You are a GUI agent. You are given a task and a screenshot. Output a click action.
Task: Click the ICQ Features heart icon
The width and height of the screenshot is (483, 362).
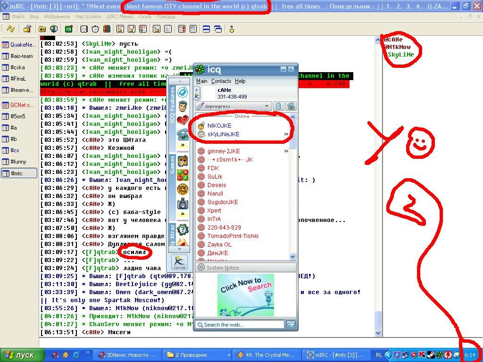click(x=183, y=120)
